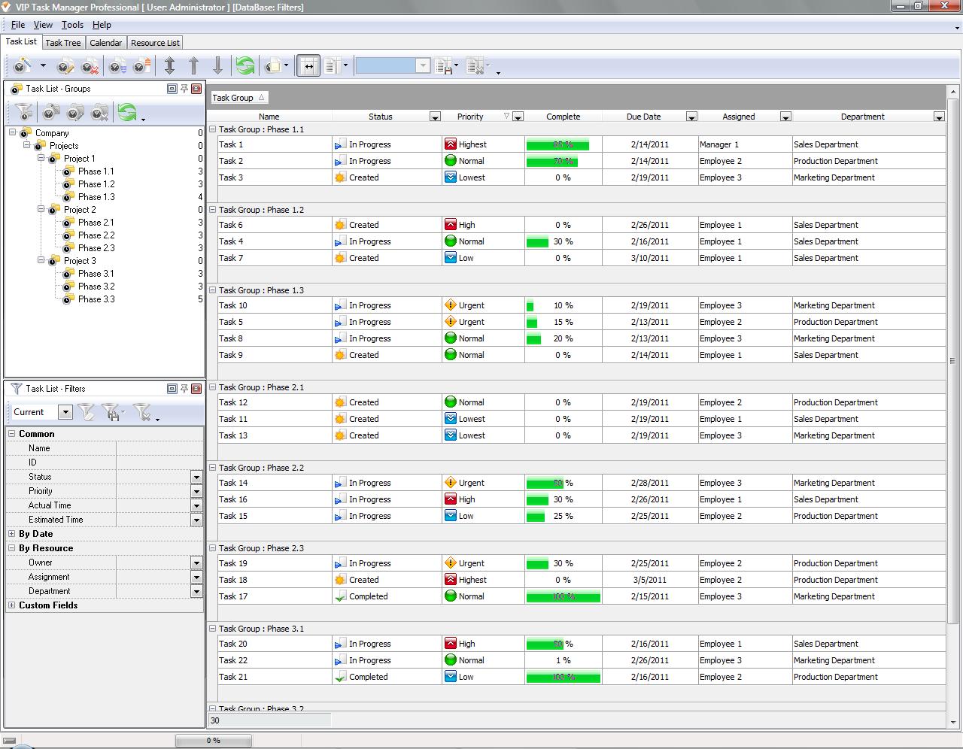Click the Edit Task pencil icon
Image resolution: width=963 pixels, height=749 pixels.
coord(65,66)
